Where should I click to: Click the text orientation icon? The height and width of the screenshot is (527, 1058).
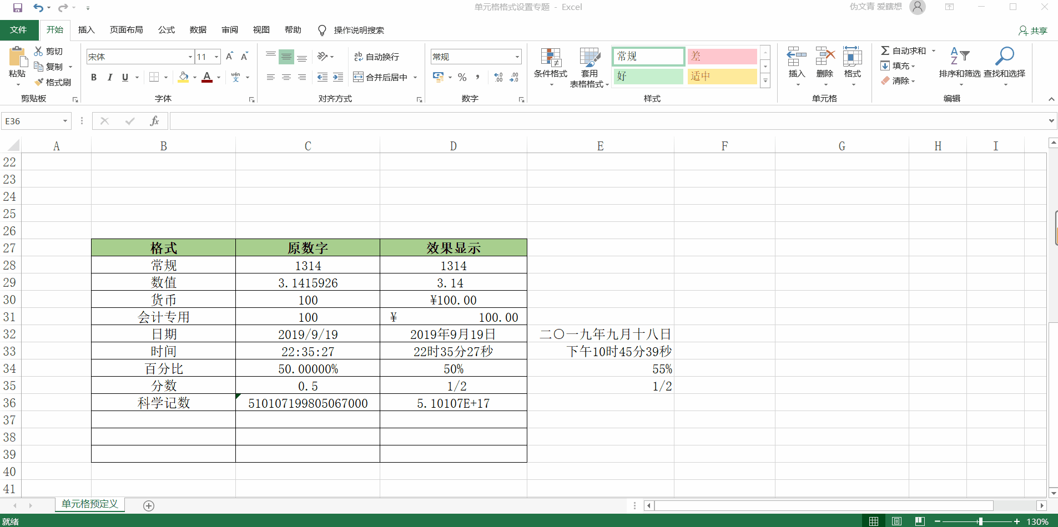[x=323, y=57]
